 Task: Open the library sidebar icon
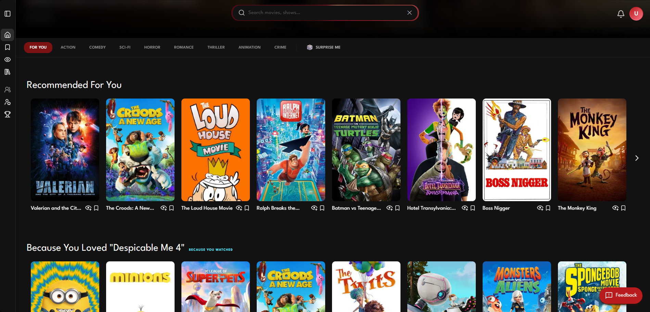[x=8, y=72]
